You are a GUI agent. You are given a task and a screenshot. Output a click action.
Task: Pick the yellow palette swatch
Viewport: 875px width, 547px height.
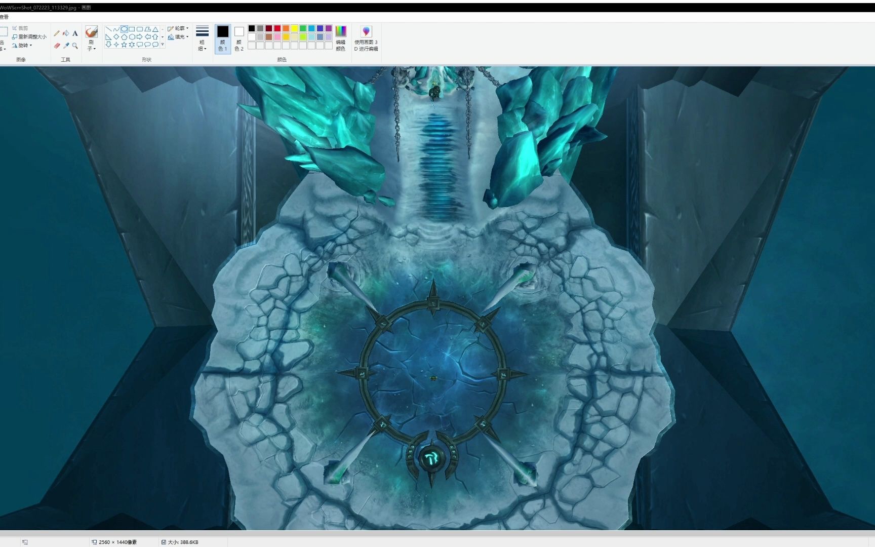click(294, 28)
